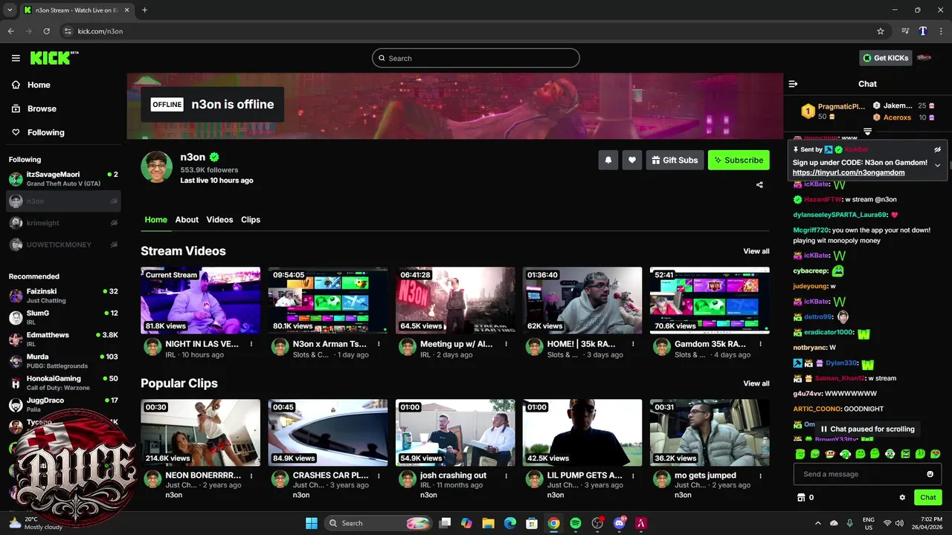Open options menu for Gamdom 35k RA... video
The image size is (952, 535).
(760, 344)
